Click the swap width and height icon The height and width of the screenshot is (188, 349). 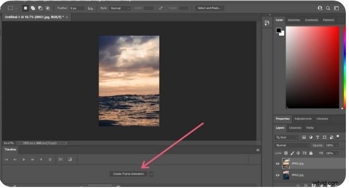[161, 8]
